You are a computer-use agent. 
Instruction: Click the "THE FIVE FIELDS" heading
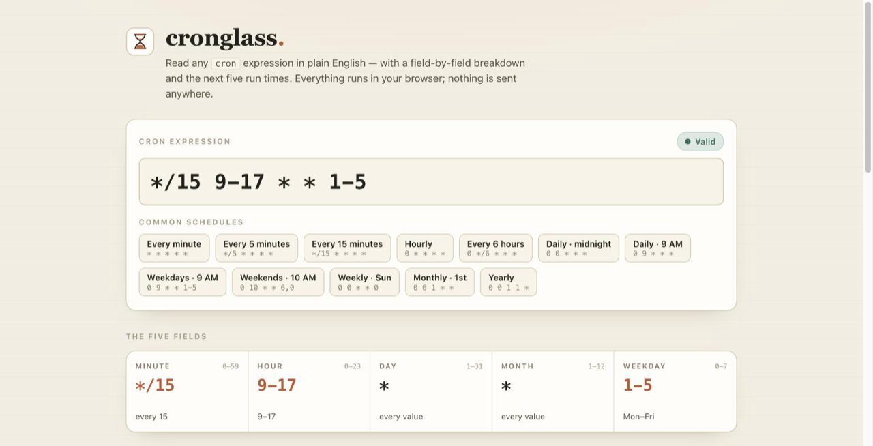click(x=166, y=336)
